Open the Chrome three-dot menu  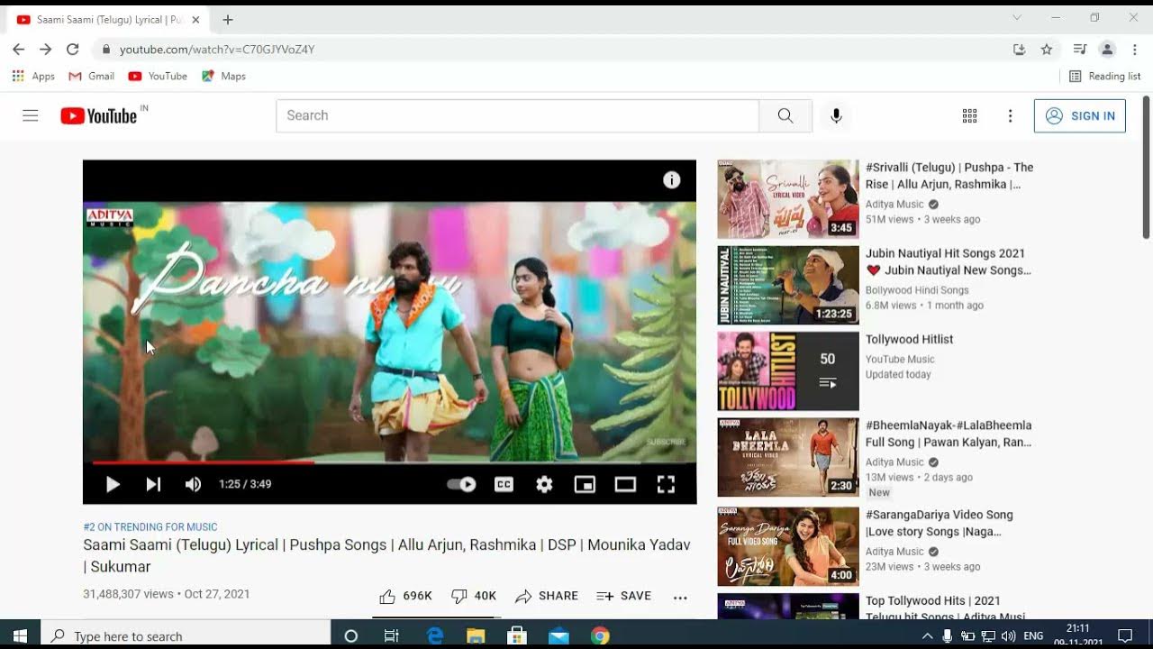[1135, 50]
